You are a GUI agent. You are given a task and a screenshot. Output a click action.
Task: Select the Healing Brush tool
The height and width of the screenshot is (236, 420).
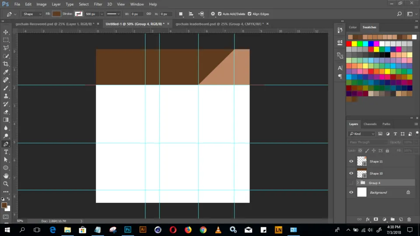coord(6,80)
